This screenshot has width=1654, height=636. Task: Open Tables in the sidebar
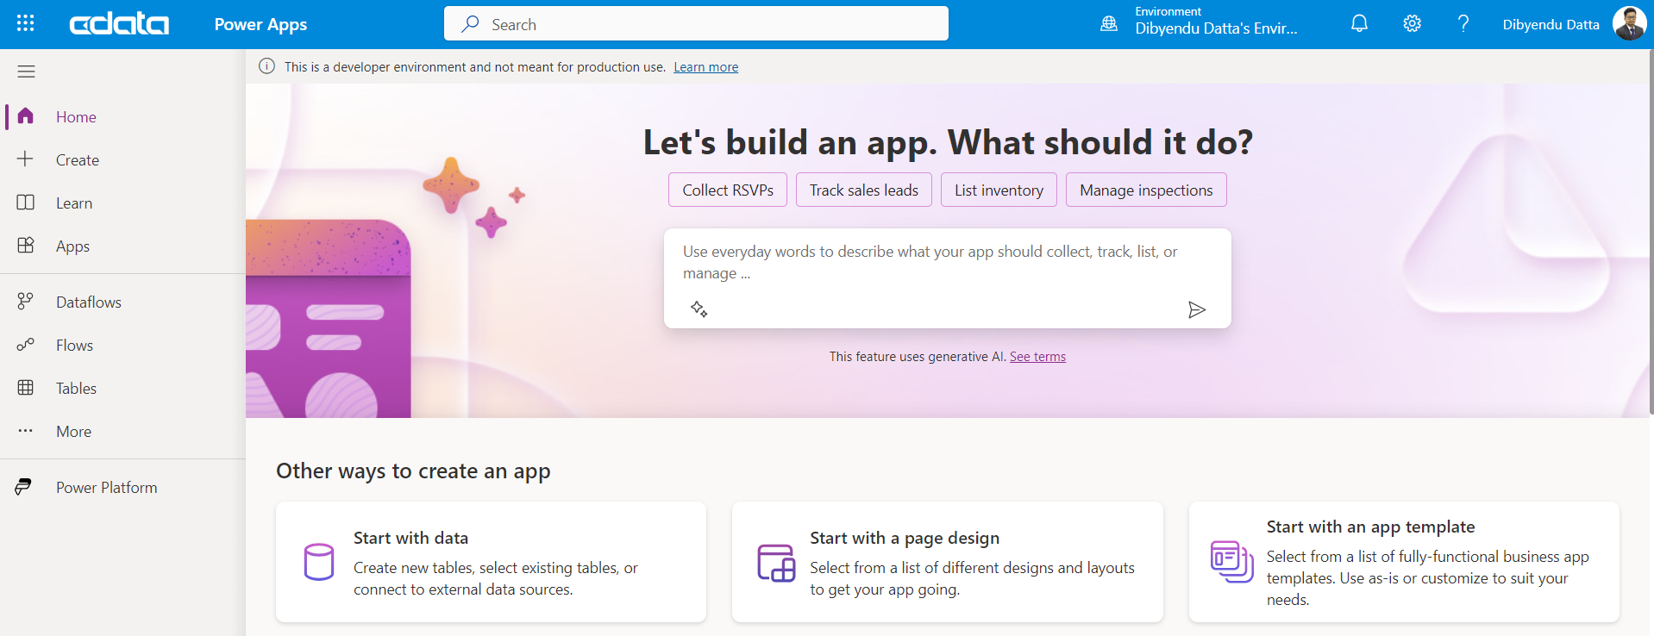pos(76,389)
